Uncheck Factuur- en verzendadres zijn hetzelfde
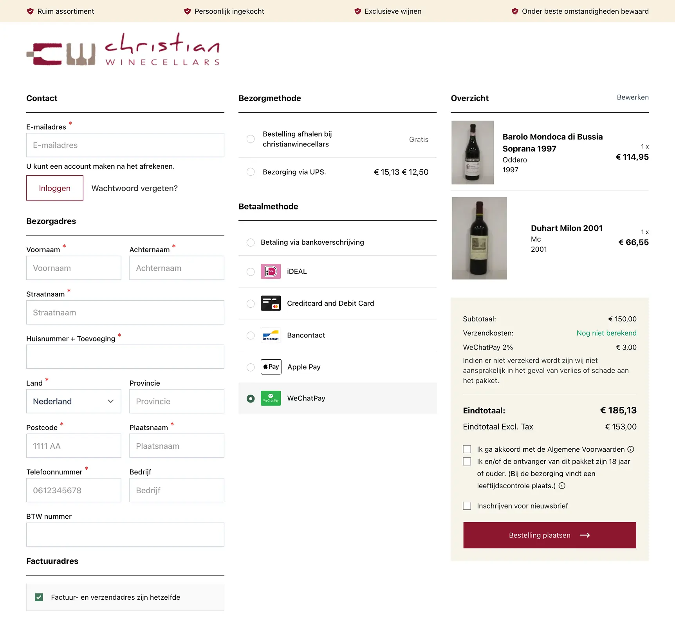Viewport: 675px width, 624px height. tap(39, 597)
